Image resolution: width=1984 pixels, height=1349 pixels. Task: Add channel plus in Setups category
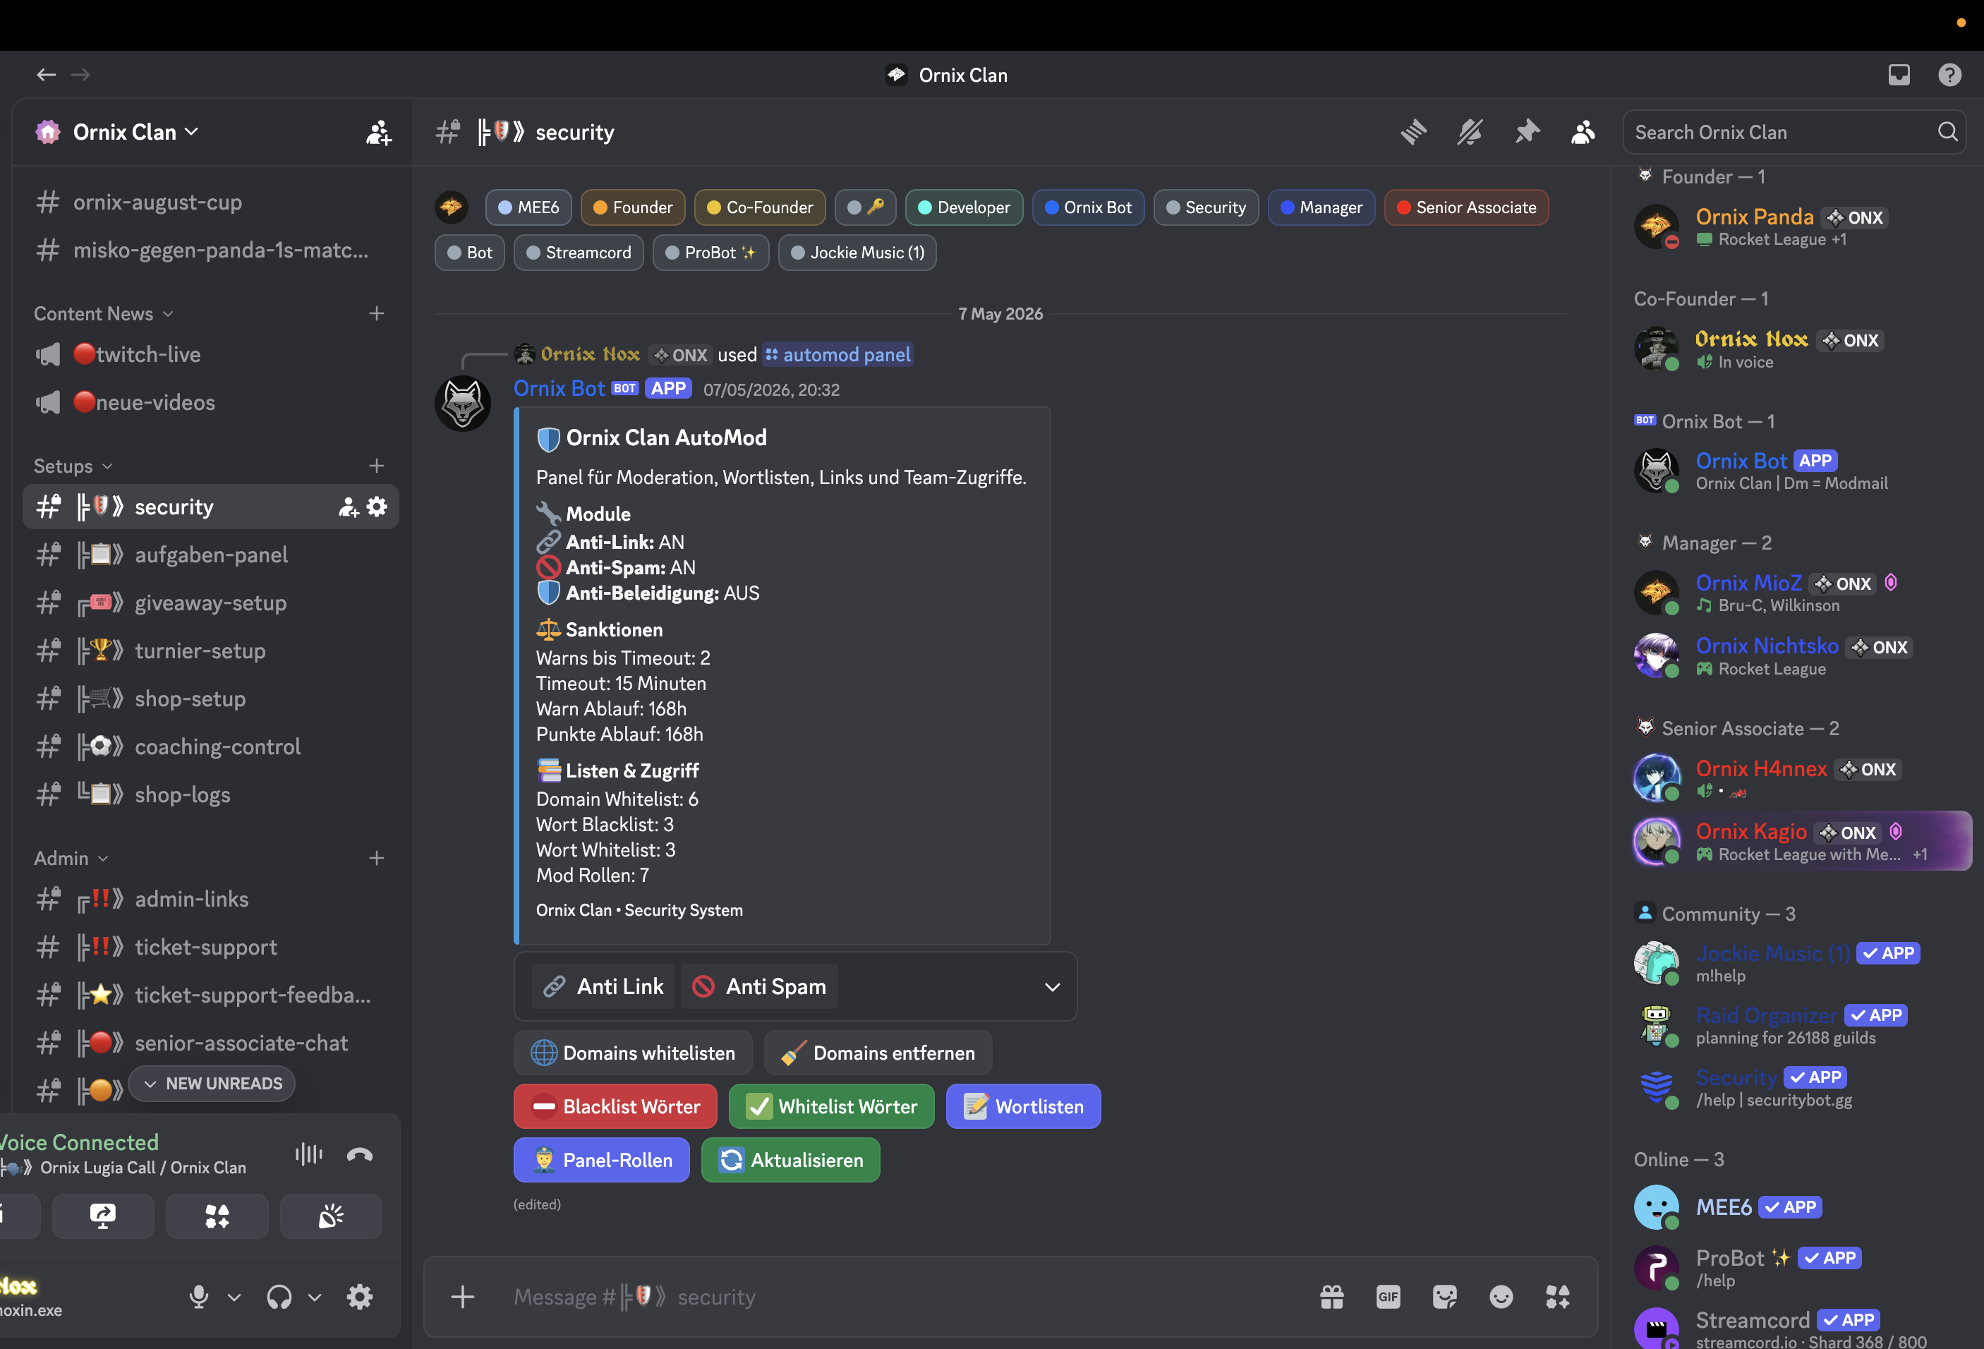[x=377, y=466]
